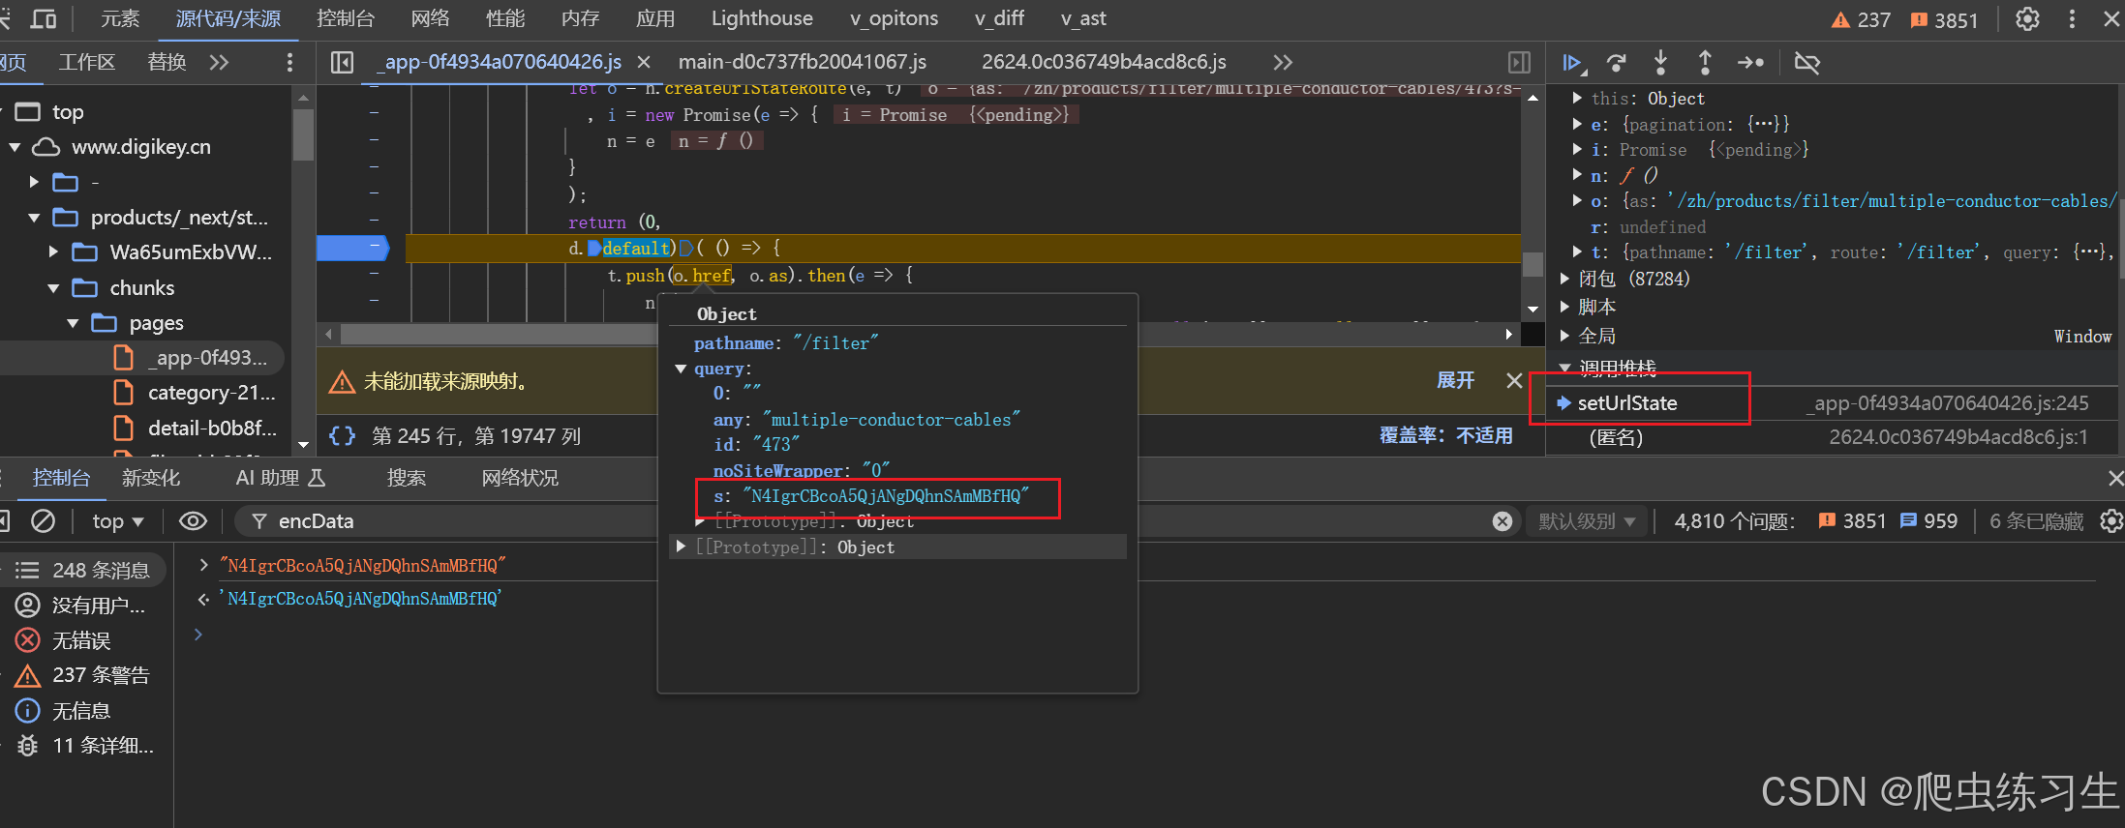Step into next function call
2125x828 pixels.
coord(1660,63)
